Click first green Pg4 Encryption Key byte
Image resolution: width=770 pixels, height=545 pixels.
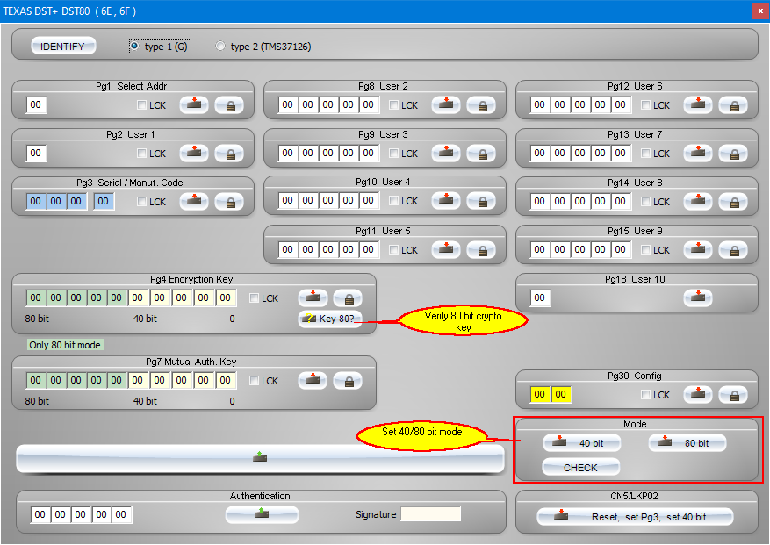[x=36, y=298]
